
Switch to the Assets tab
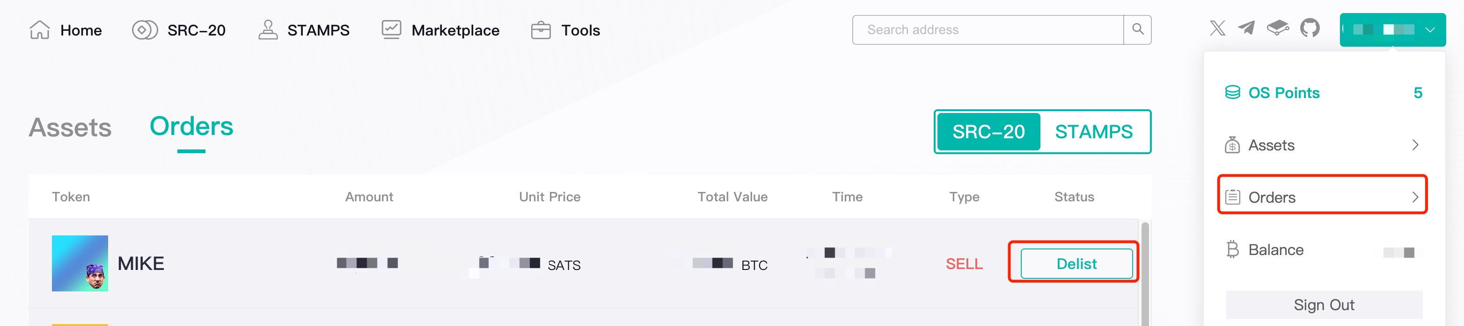70,128
